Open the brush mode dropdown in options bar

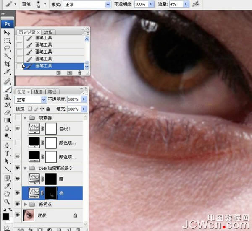(108, 5)
